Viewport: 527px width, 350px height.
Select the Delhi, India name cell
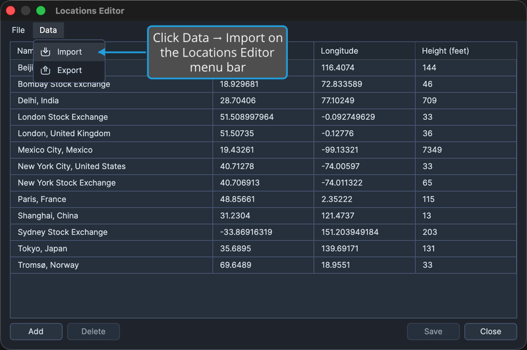coord(111,101)
